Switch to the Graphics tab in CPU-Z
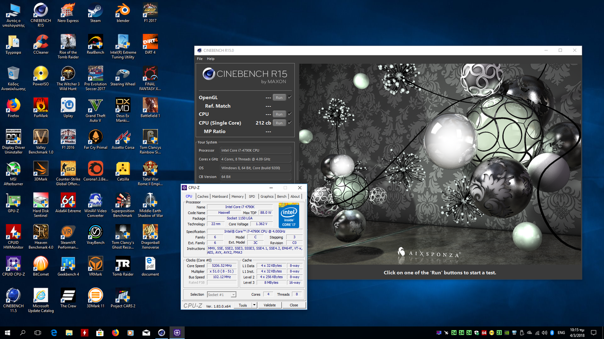Viewport: 604px width, 339px height. click(x=267, y=196)
